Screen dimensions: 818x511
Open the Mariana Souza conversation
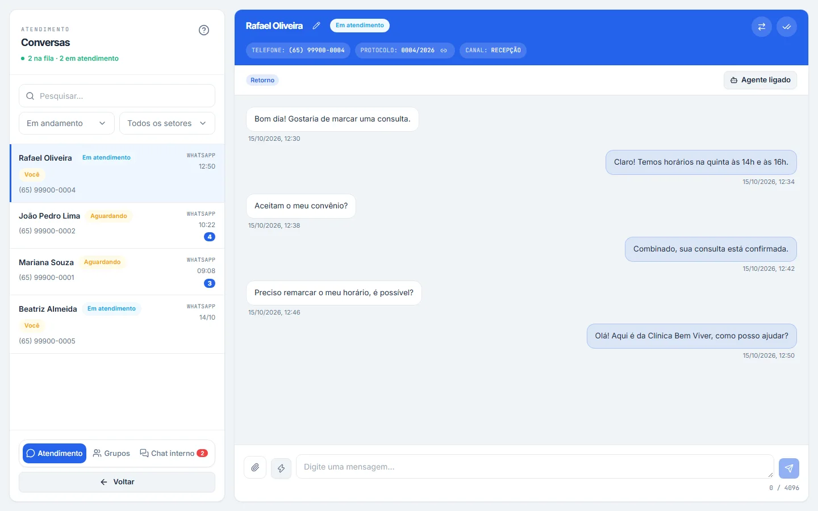pos(117,272)
